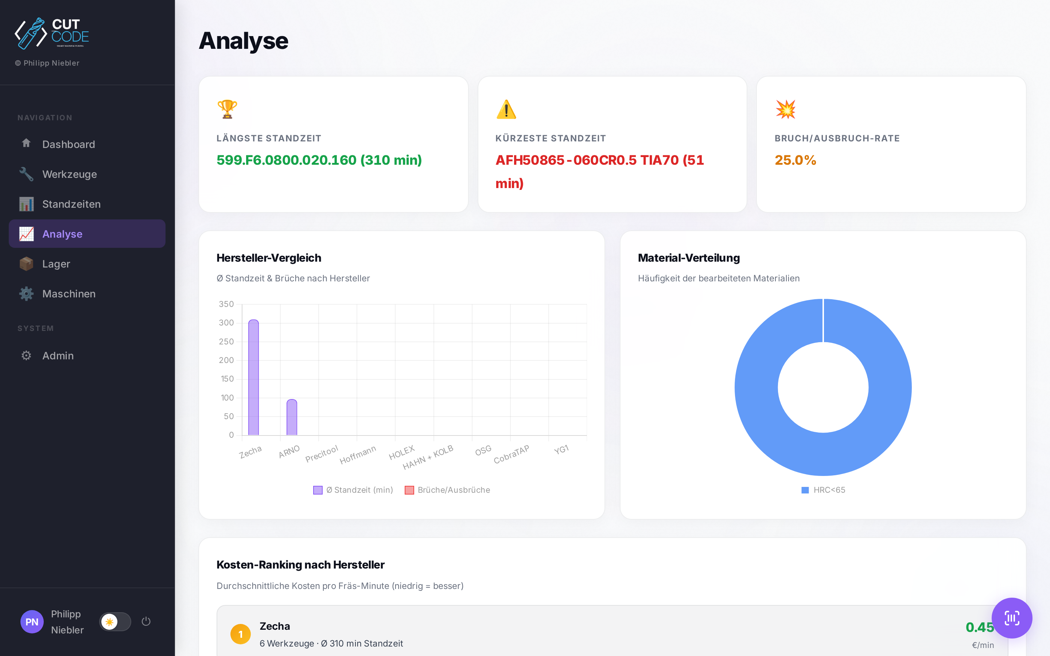The image size is (1050, 656).
Task: Toggle Brüche/Ausbrüche legend entry
Action: point(447,490)
